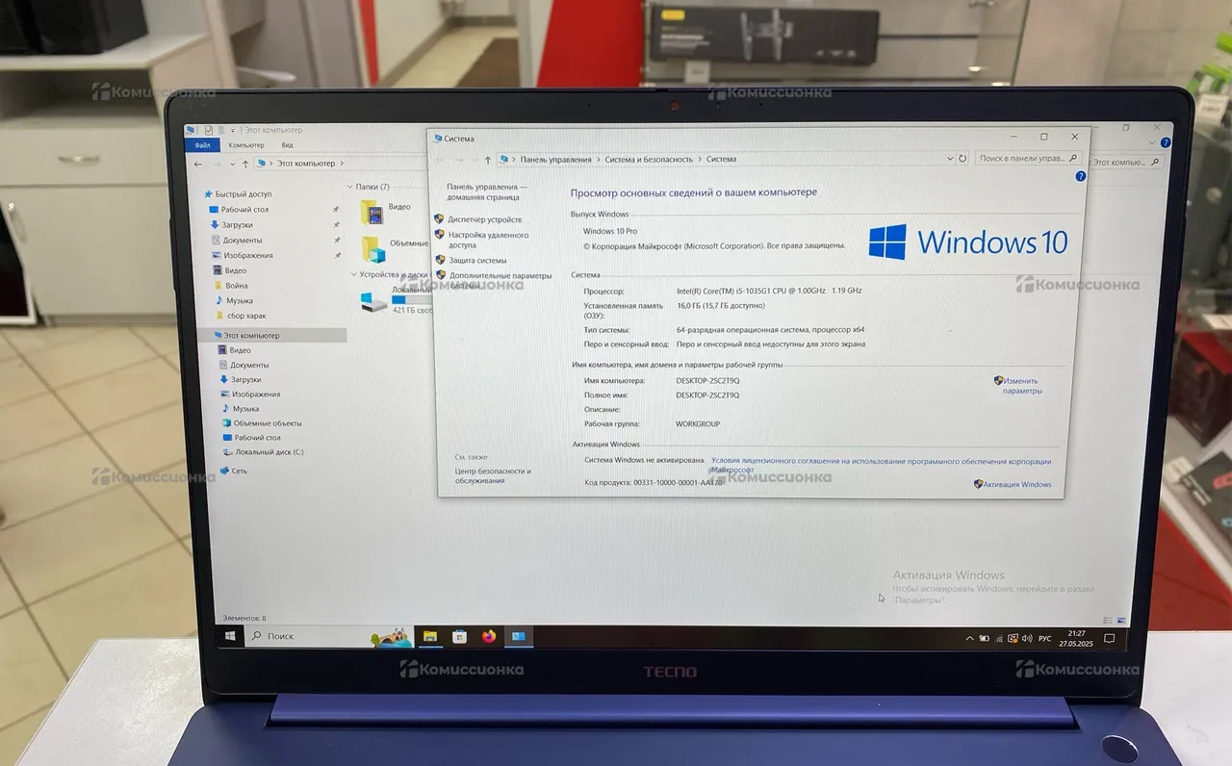Open clock and date 21:27
1232x766 pixels.
[1076, 637]
